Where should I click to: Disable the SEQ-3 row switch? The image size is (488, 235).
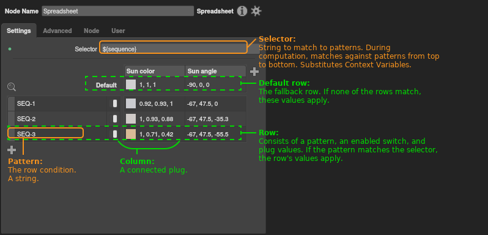[x=115, y=134]
